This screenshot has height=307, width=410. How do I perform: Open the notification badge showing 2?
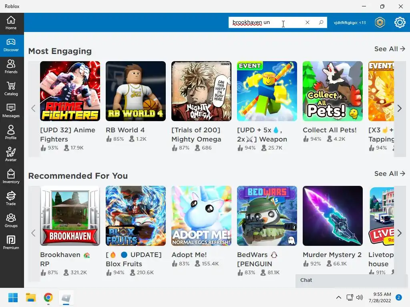click(399, 297)
